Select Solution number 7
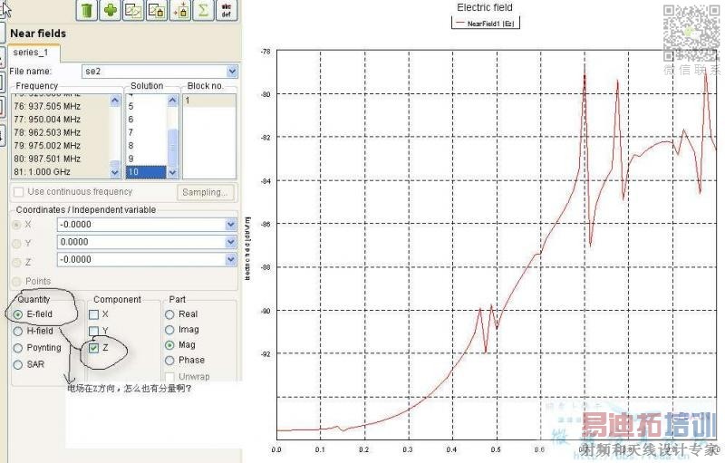This screenshot has width=725, height=463. click(146, 132)
